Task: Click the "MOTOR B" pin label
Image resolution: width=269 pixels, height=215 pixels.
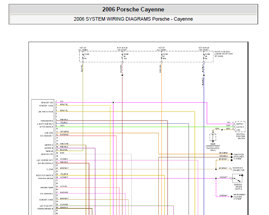Action: [x=49, y=148]
